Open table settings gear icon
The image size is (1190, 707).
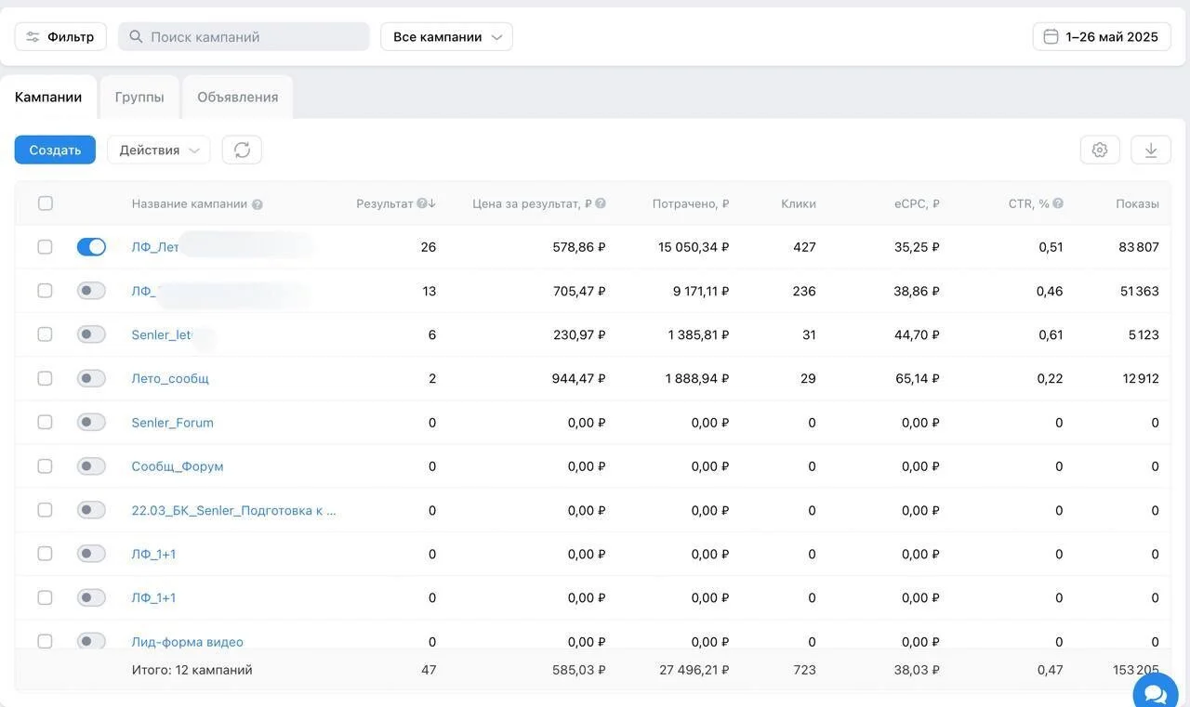tap(1100, 150)
